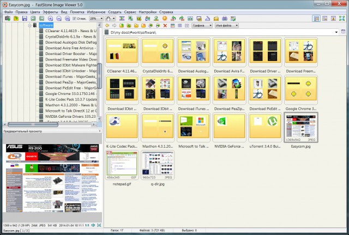The width and height of the screenshot is (349, 235).
Task: Open the Эффекты menu
Action: click(x=50, y=12)
